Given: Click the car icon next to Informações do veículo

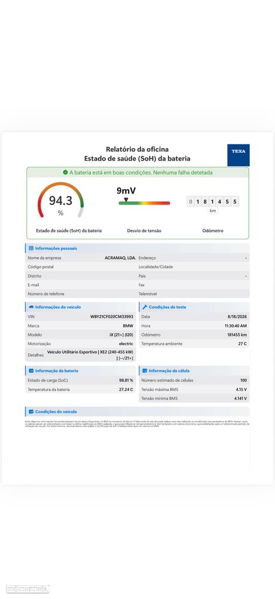Looking at the screenshot, I should [31, 307].
